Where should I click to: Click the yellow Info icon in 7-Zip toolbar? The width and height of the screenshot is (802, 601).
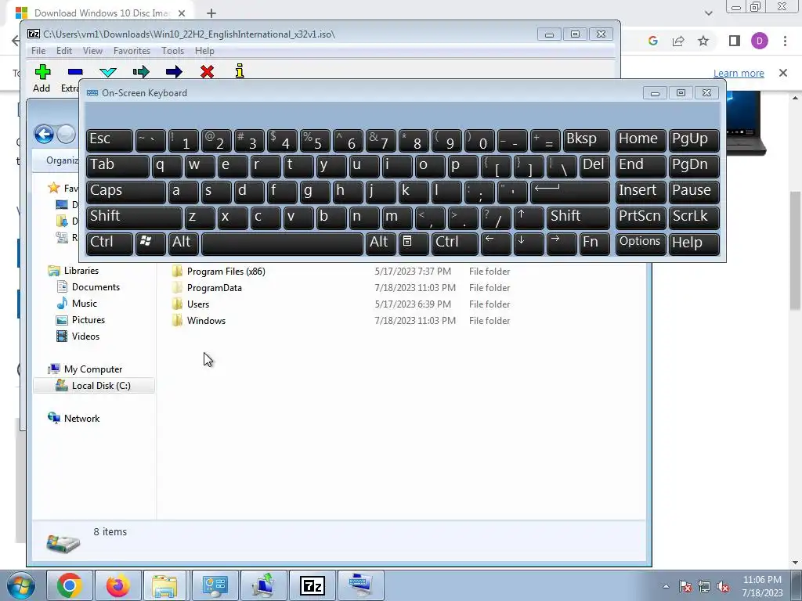[x=240, y=71]
